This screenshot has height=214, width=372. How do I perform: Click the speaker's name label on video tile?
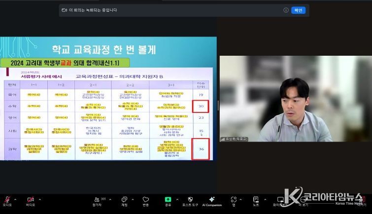tap(234, 139)
